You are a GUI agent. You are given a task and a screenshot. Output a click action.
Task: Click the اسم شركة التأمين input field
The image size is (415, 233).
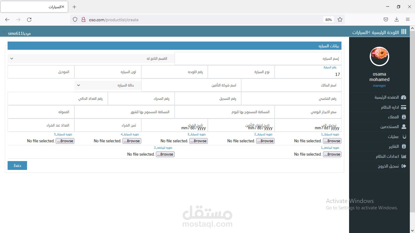tap(191, 85)
